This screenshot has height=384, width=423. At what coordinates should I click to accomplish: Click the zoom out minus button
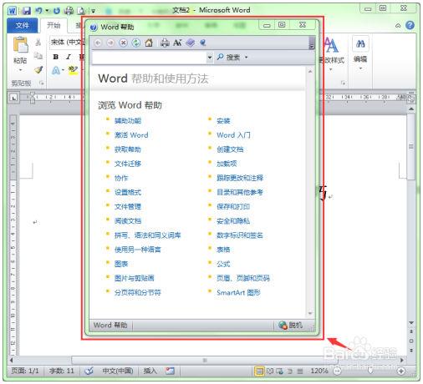pos(337,371)
